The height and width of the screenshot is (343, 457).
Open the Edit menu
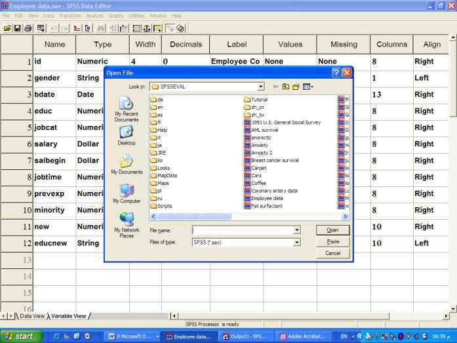(18, 16)
